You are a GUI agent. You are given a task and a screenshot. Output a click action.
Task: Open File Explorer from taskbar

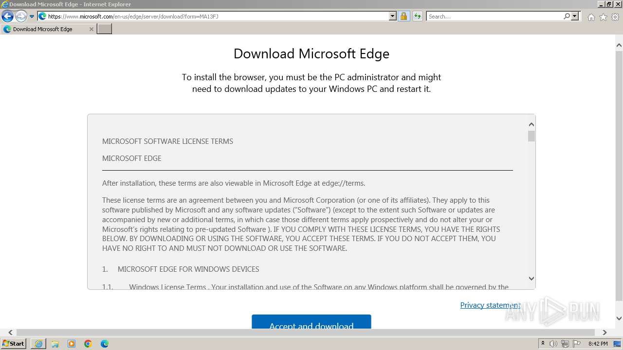[55, 344]
